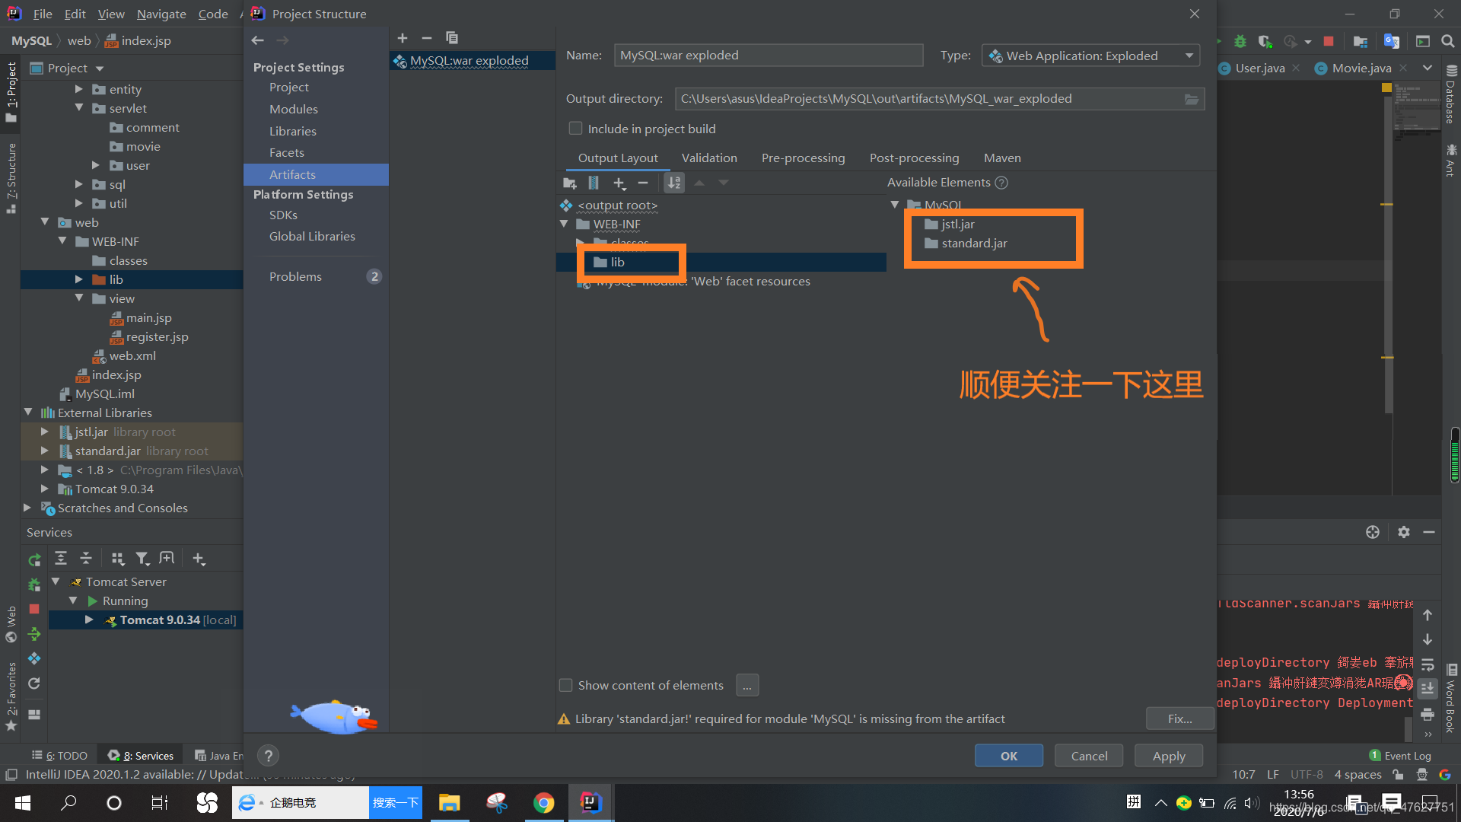
Task: Toggle the Show content of elements checkbox
Action: click(566, 685)
